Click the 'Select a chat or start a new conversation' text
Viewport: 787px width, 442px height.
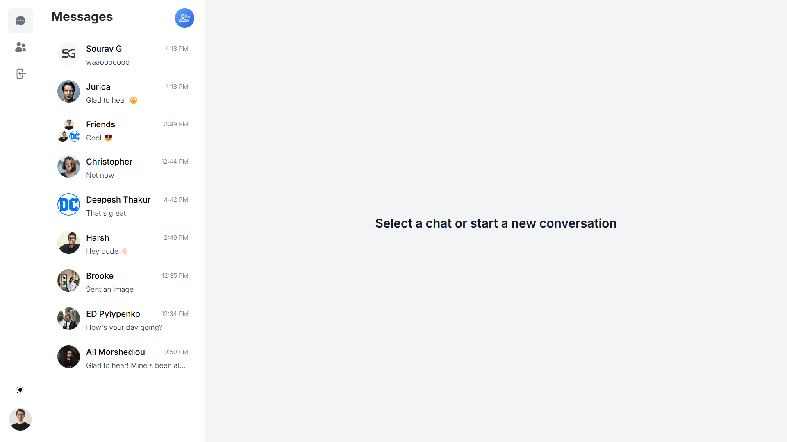496,223
